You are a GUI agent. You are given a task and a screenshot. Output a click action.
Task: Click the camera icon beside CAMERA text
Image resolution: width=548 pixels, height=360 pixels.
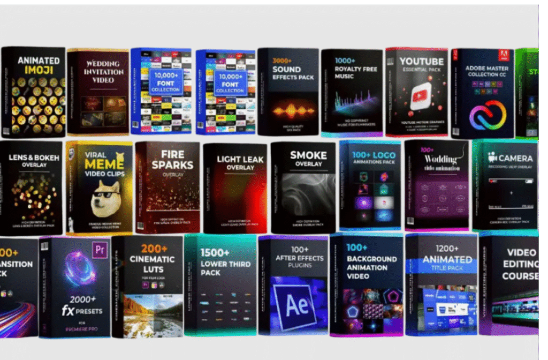(x=493, y=157)
